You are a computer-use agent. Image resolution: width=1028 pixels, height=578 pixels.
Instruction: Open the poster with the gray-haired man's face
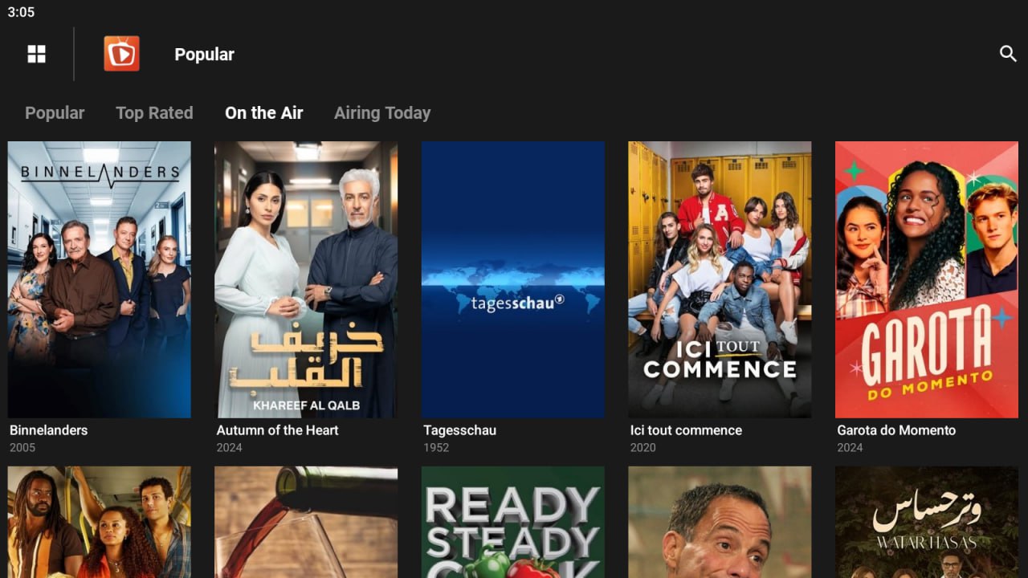click(720, 522)
